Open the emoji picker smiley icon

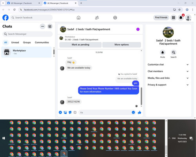coord(133,112)
